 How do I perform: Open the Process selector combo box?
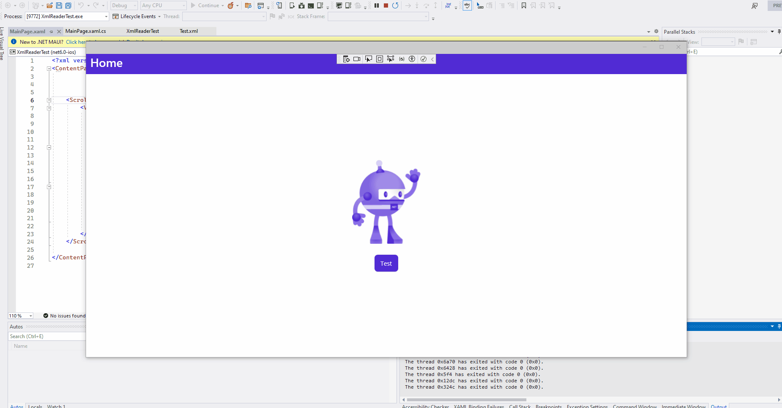(67, 16)
